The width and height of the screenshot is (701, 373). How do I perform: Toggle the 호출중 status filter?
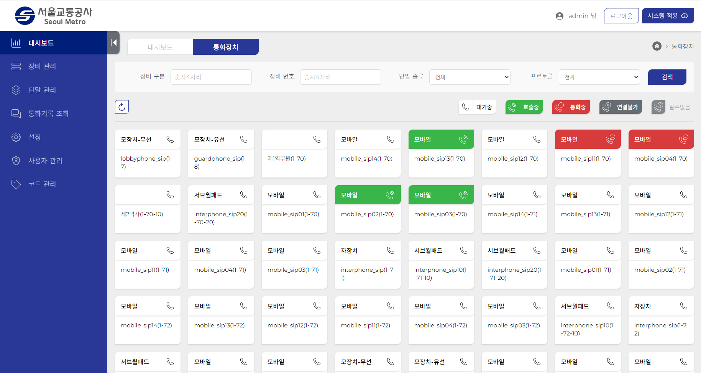(x=524, y=107)
